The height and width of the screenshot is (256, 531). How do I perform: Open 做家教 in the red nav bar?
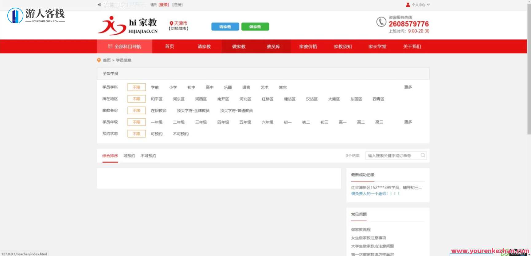click(x=239, y=47)
